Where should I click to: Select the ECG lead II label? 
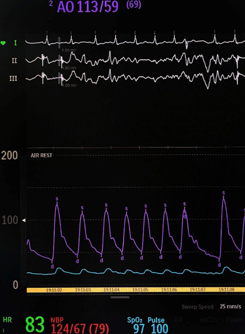tap(15, 61)
